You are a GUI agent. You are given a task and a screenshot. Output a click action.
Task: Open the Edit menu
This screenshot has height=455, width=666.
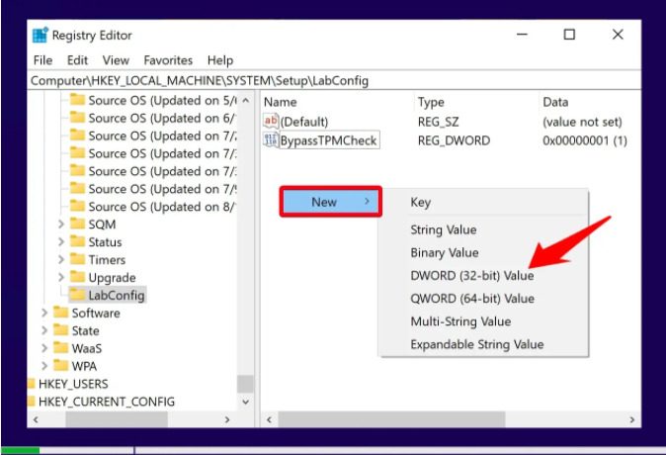pos(77,60)
